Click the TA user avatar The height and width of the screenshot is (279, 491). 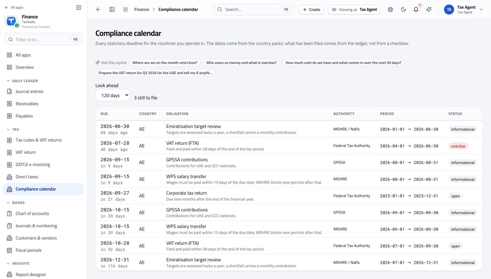click(x=449, y=9)
